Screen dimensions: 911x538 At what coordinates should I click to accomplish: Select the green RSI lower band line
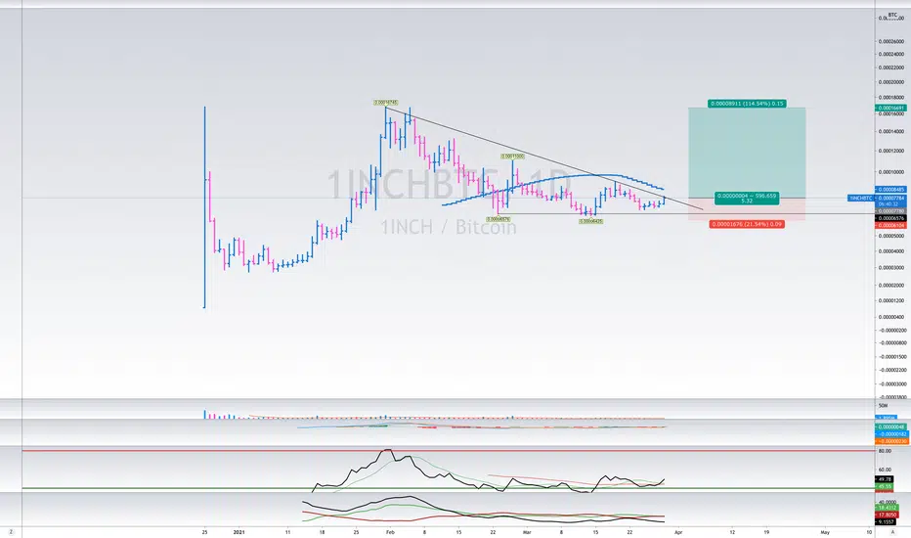(x=448, y=488)
